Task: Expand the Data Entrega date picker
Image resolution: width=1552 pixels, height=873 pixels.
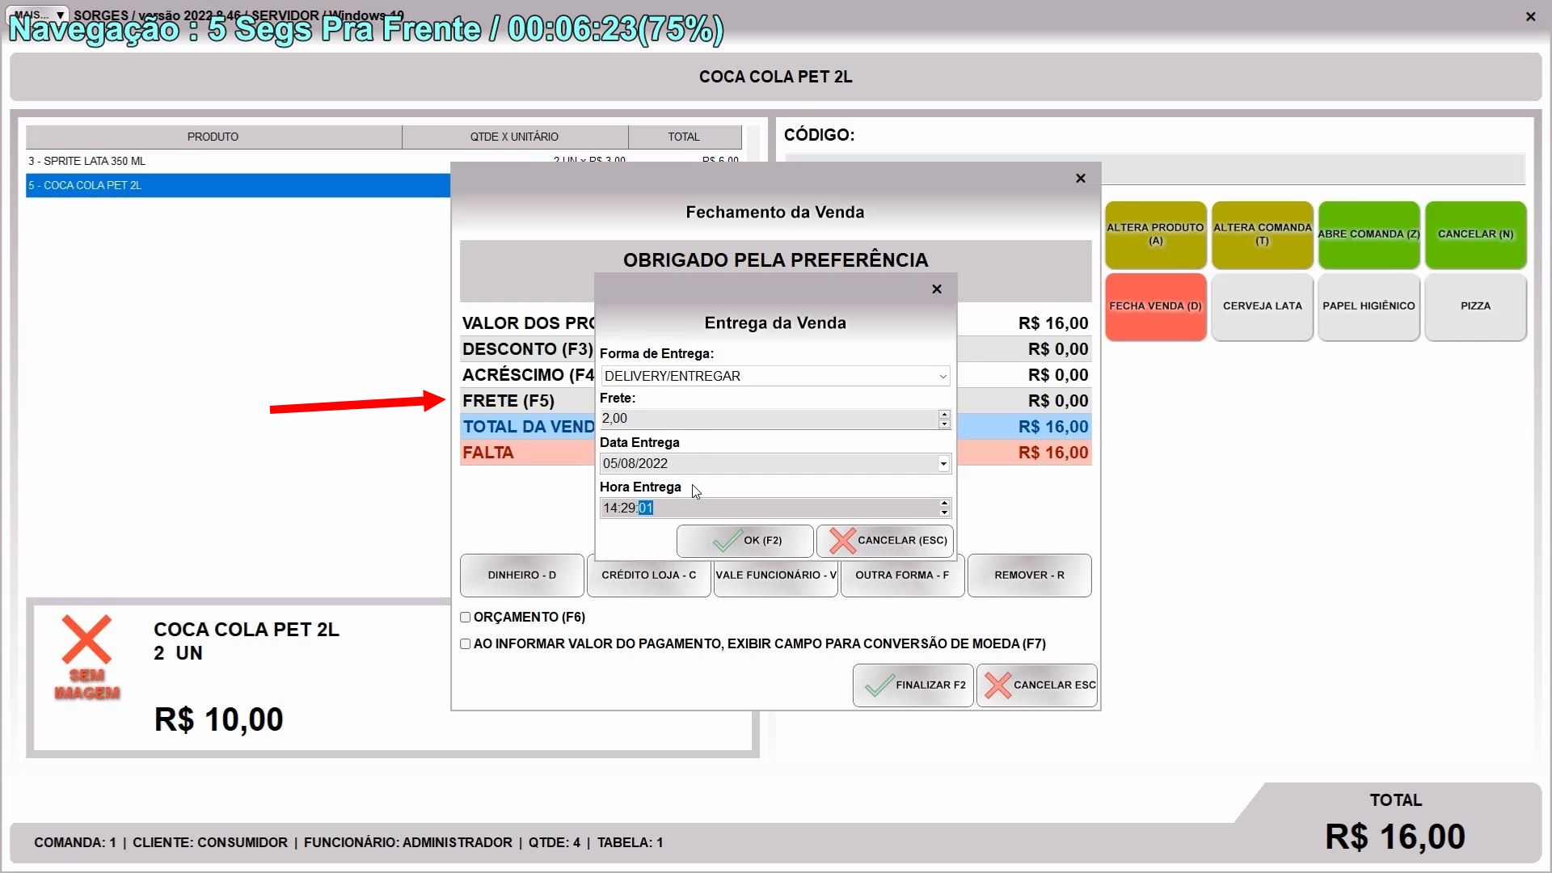Action: point(943,464)
